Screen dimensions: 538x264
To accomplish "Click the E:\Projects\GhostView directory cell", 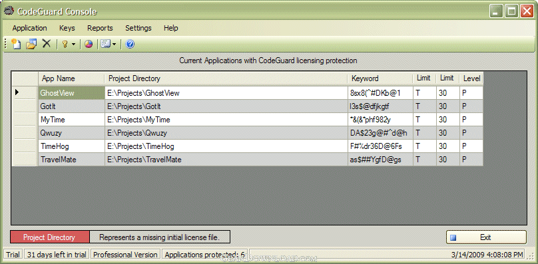I will 226,93.
